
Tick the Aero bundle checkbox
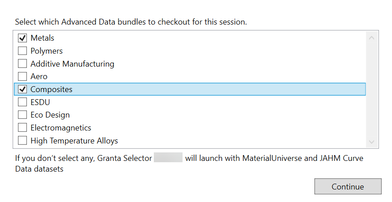[22, 76]
